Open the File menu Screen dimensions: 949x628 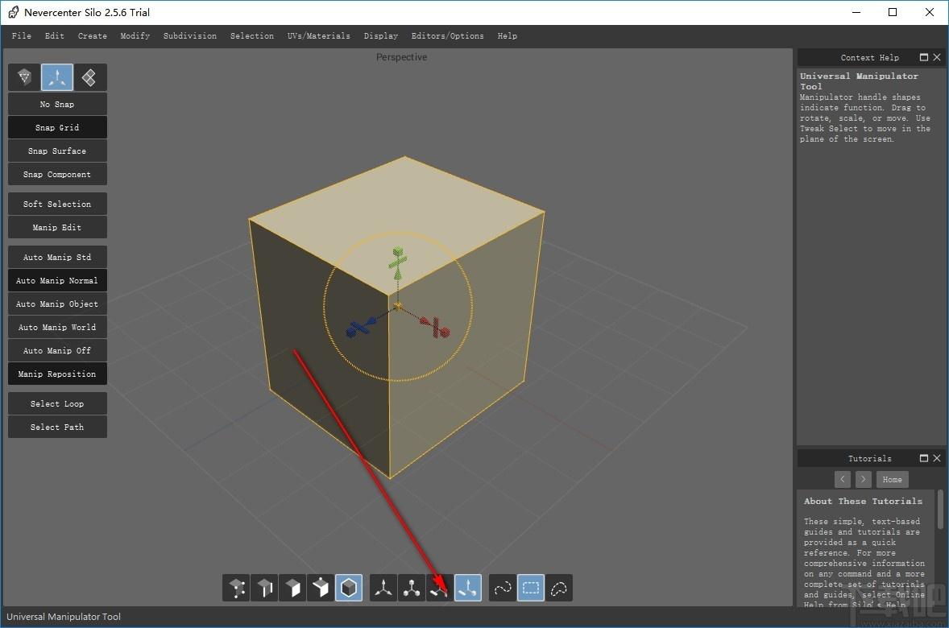point(21,35)
